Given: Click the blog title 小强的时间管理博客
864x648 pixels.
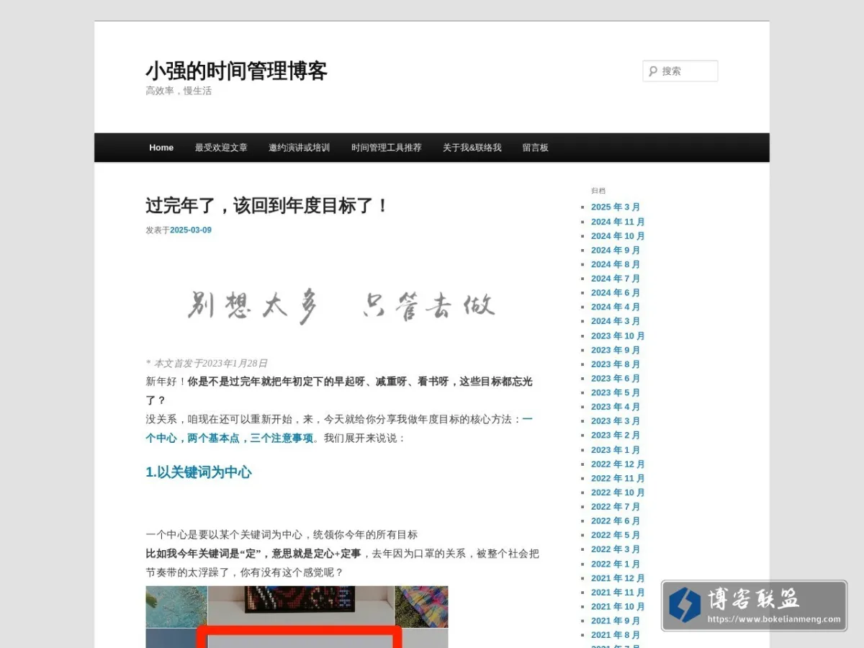Looking at the screenshot, I should (237, 71).
